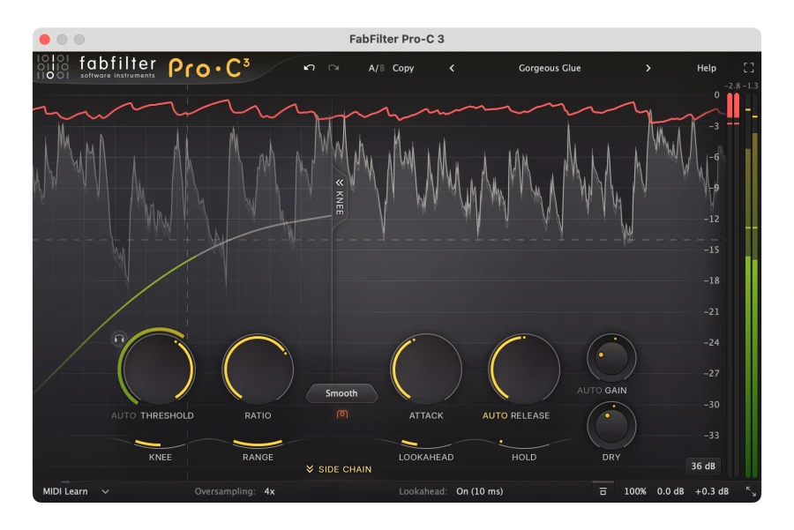Click the +0.3 dB output value
This screenshot has height=530, width=794.
pyautogui.click(x=712, y=491)
